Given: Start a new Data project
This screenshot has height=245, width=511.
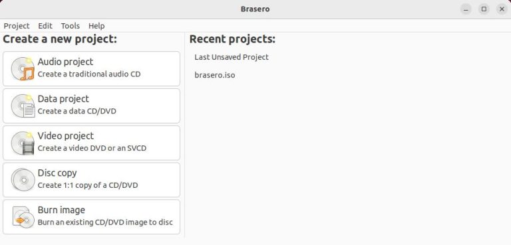Looking at the screenshot, I should [x=92, y=106].
